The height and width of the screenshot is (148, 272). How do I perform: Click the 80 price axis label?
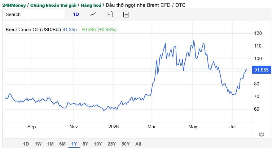[257, 84]
